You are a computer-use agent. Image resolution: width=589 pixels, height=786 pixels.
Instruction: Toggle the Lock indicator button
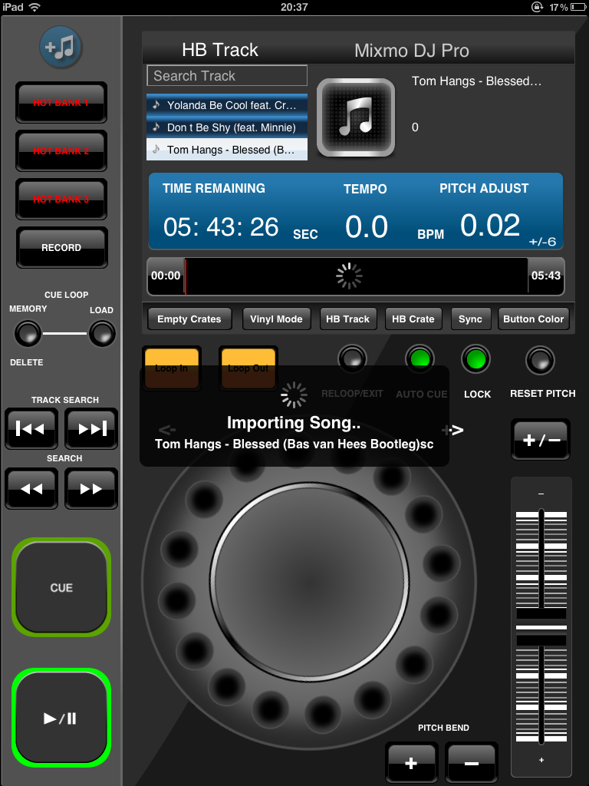point(476,359)
